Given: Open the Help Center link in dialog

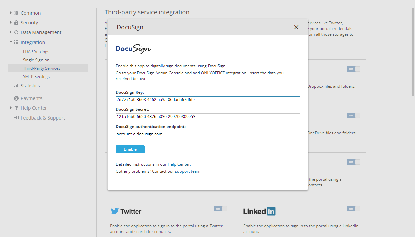Looking at the screenshot, I should [x=179, y=164].
